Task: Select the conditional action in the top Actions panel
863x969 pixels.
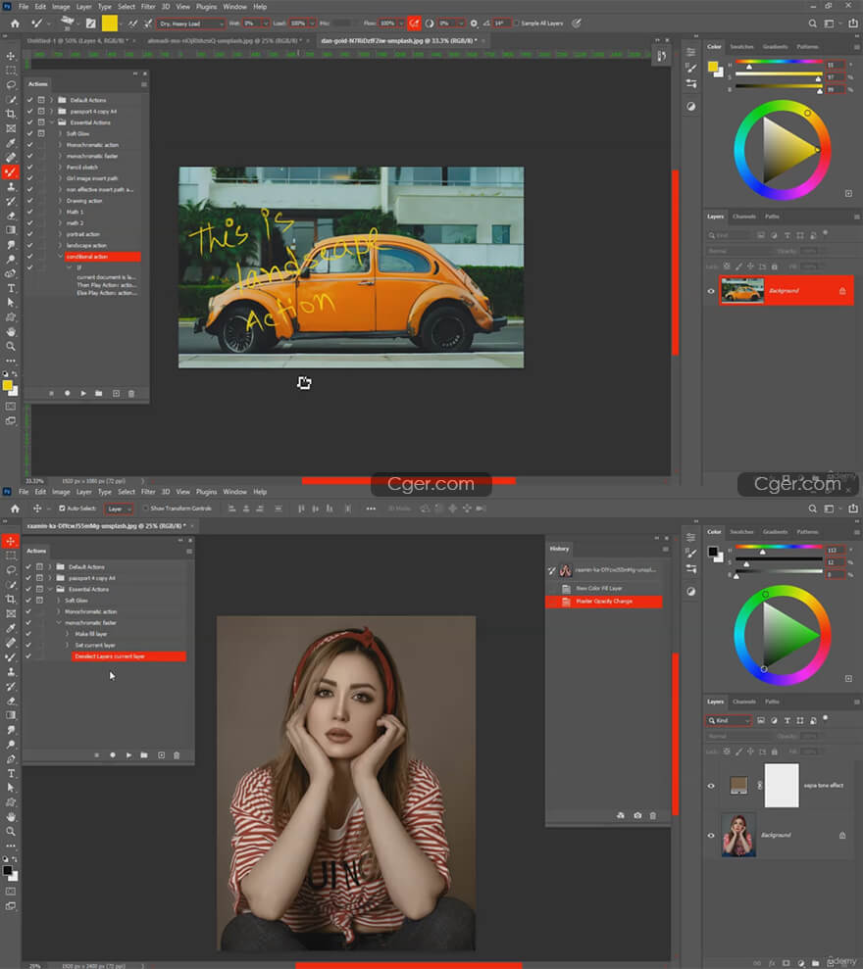Action: [103, 257]
